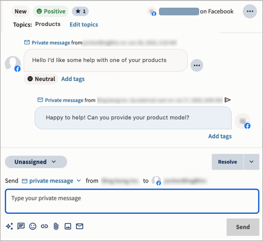
Task: Click the Neutral sentiment tag
Action: click(x=41, y=79)
